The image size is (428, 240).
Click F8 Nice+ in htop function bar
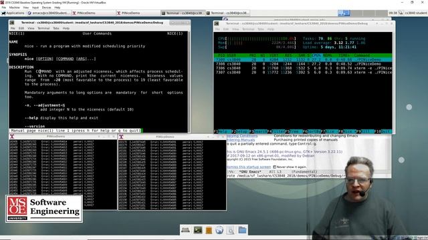tap(347, 131)
